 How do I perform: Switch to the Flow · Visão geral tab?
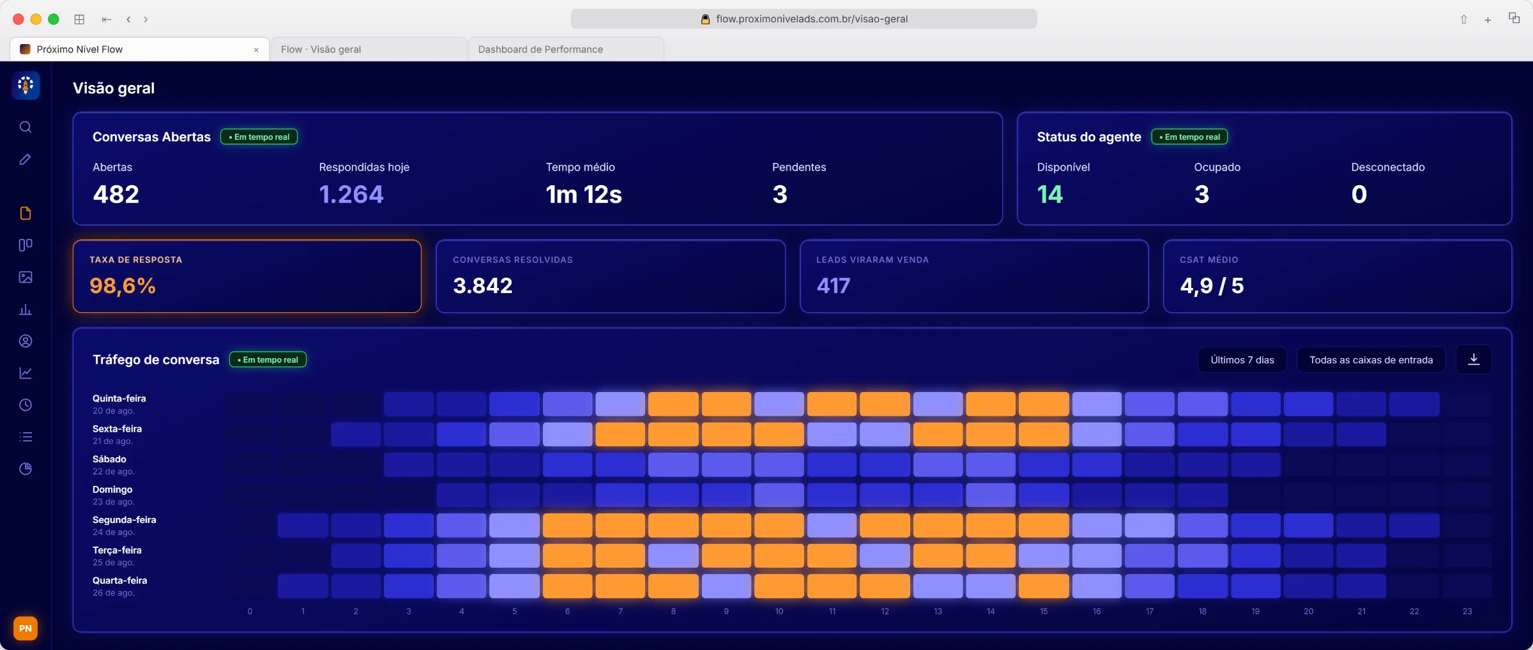pyautogui.click(x=368, y=49)
